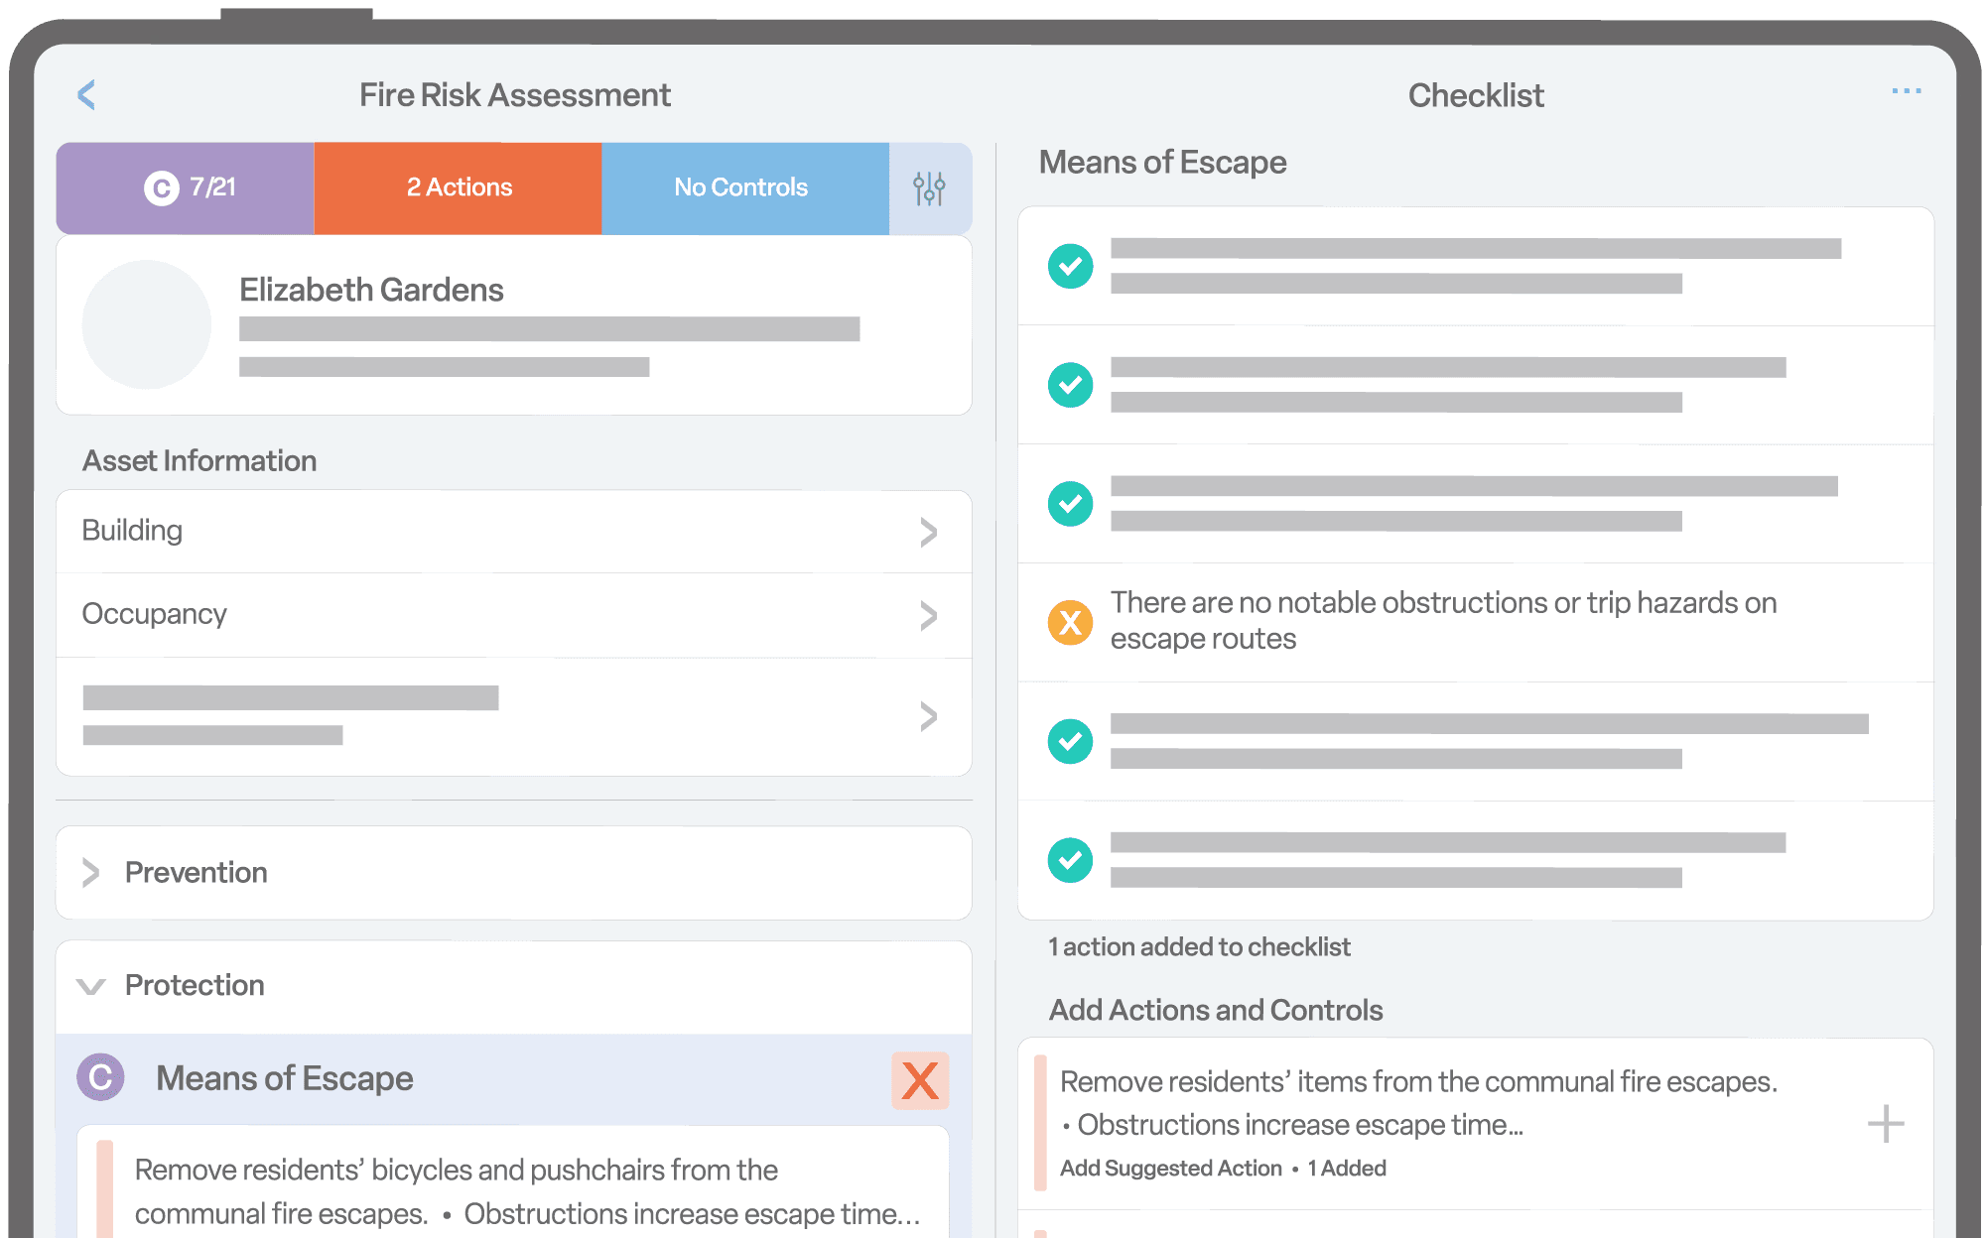Screen dimensions: 1985x1238
Task: Click the Add Suggested Action link
Action: click(1171, 1169)
